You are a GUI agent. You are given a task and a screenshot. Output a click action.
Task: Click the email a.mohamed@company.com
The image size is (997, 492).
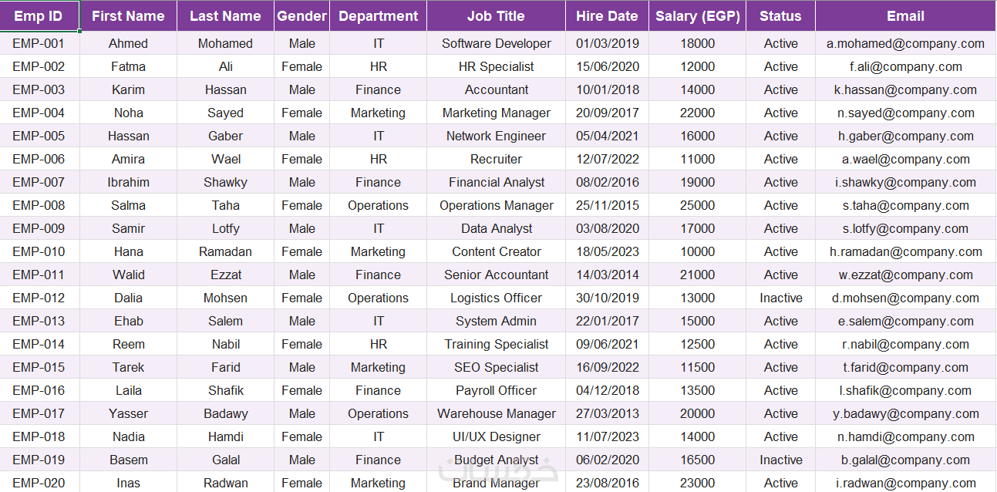click(x=905, y=43)
